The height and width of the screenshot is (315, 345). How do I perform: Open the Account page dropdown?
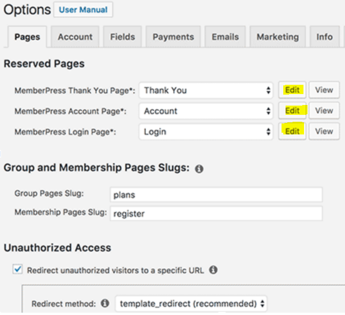(206, 111)
